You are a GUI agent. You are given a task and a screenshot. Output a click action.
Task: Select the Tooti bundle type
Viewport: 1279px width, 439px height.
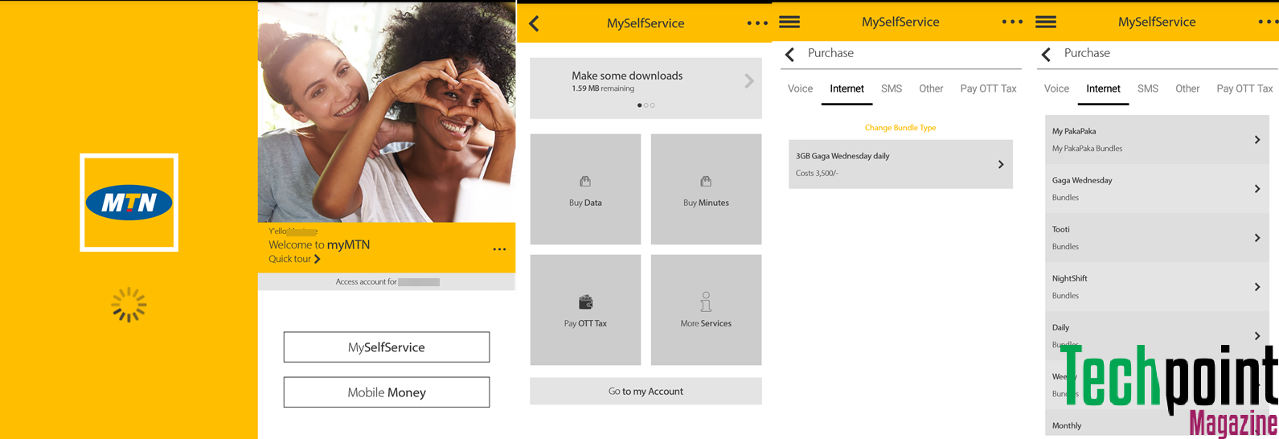(1157, 237)
